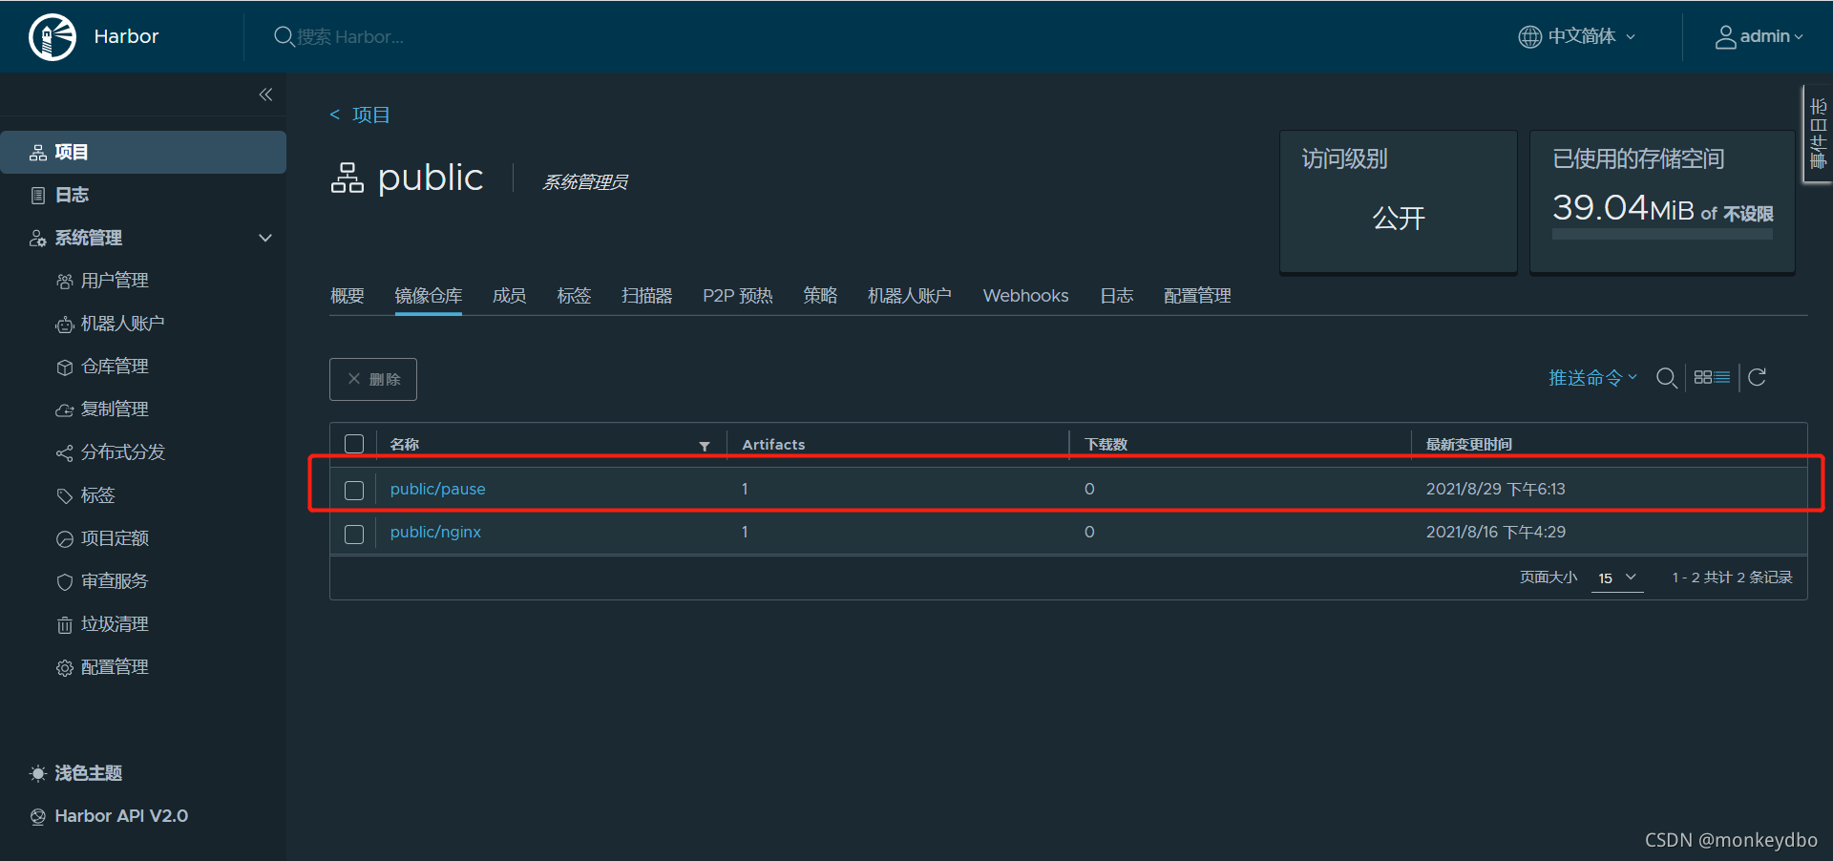This screenshot has height=861, width=1833.
Task: Click the Harbor lighthouse logo
Action: click(53, 37)
